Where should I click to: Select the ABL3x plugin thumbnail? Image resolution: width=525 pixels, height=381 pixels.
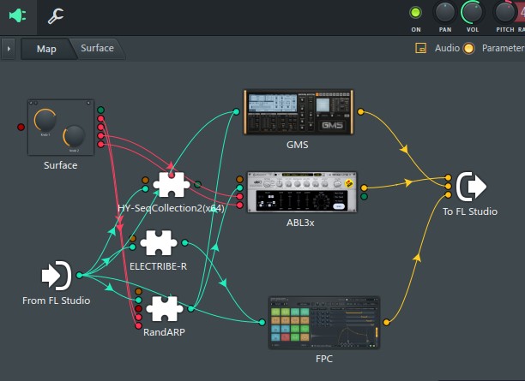(x=302, y=192)
